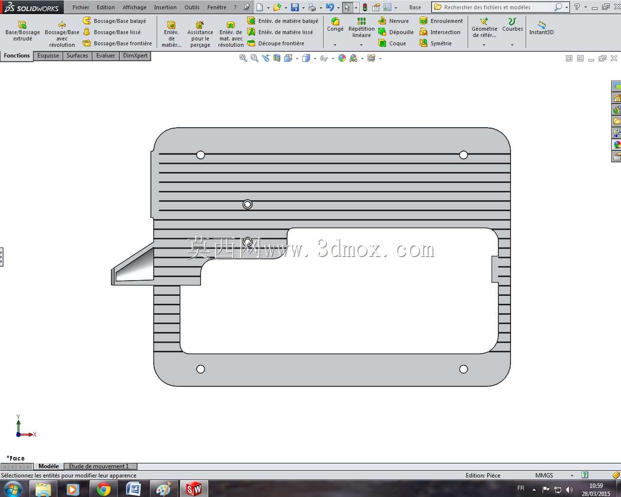The height and width of the screenshot is (497, 621).
Task: Open File Explorer folder icon in task pane
Action: coord(617,121)
